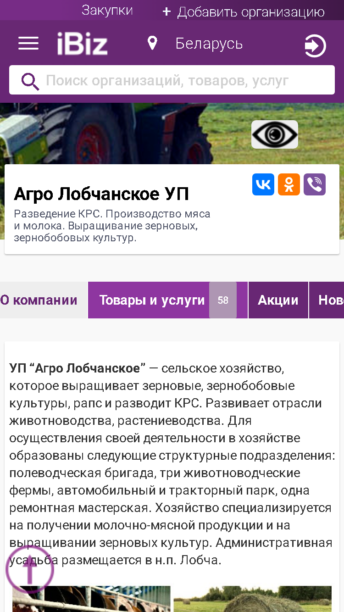The width and height of the screenshot is (344, 612).
Task: Open the cattle farm photo thumbnail
Action: click(91, 599)
